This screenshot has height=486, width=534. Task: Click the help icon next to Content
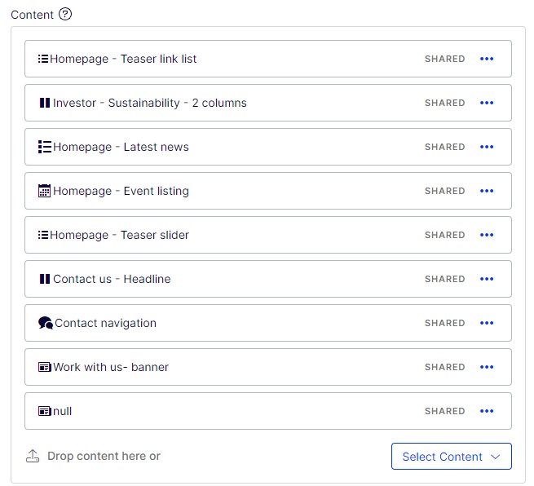pos(66,14)
